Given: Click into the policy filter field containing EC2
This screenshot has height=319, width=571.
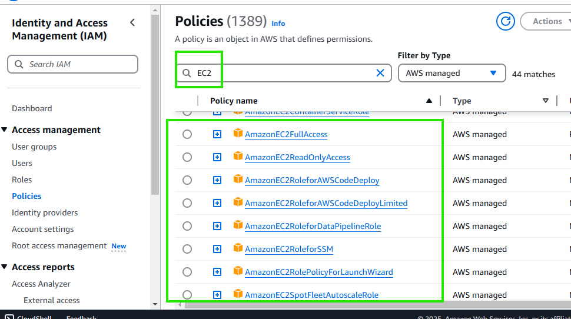Looking at the screenshot, I should pyautogui.click(x=284, y=73).
